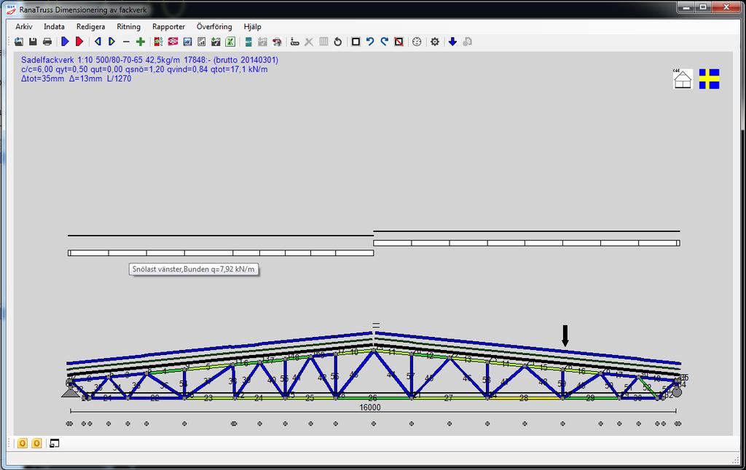Click the c/c=6,00 load parameters line
This screenshot has height=470, width=746.
coord(144,69)
